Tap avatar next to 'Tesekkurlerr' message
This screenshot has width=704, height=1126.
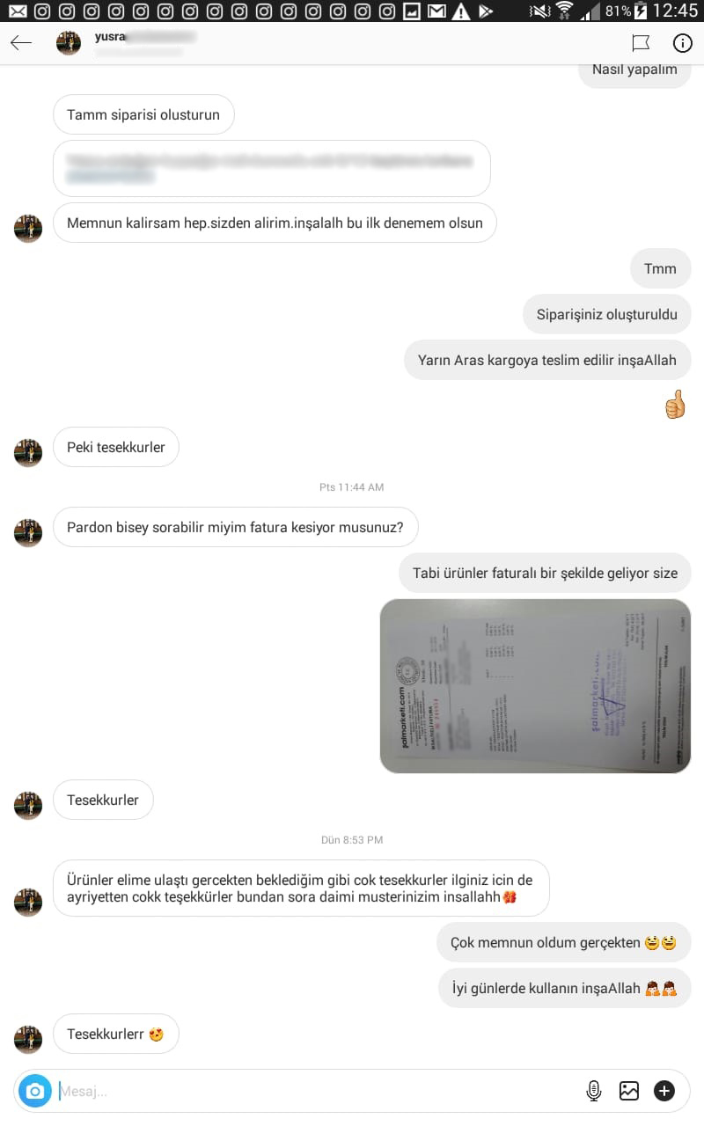(x=28, y=1040)
